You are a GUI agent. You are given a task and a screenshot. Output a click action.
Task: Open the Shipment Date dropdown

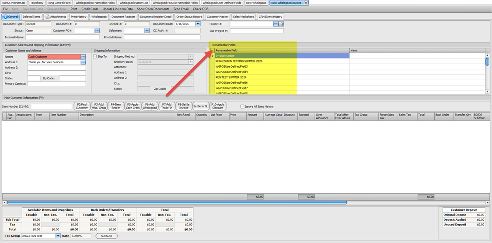pos(191,62)
